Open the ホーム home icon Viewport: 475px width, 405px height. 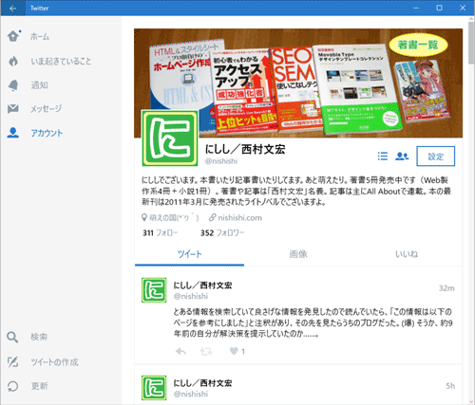coord(13,36)
